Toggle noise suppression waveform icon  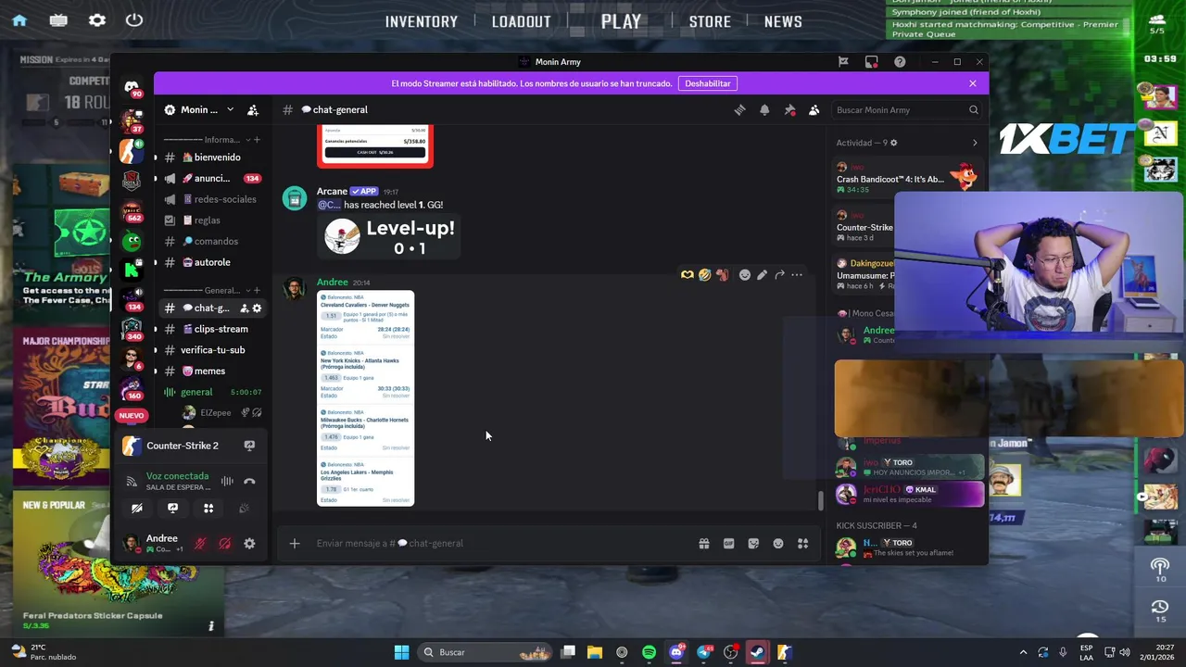tap(227, 481)
